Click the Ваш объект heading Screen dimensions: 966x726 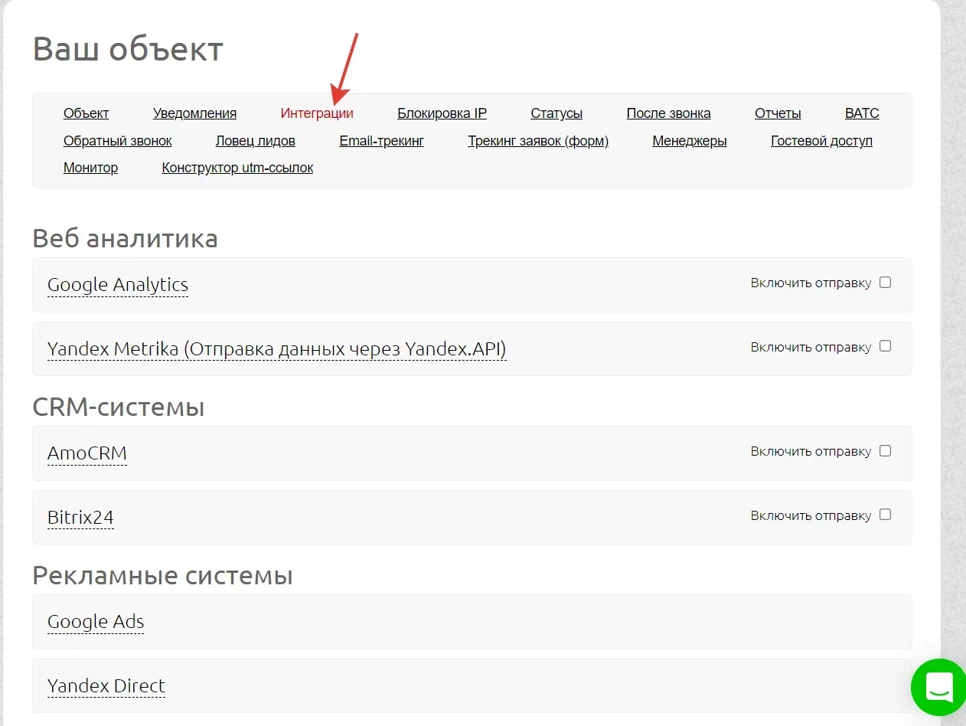128,49
